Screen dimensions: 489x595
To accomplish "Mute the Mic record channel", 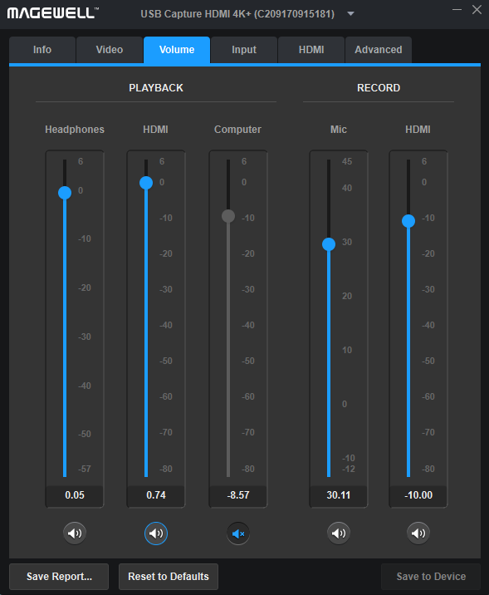I will [x=339, y=534].
